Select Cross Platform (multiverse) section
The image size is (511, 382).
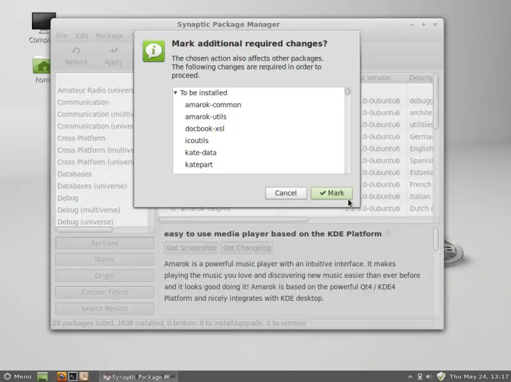[95, 150]
